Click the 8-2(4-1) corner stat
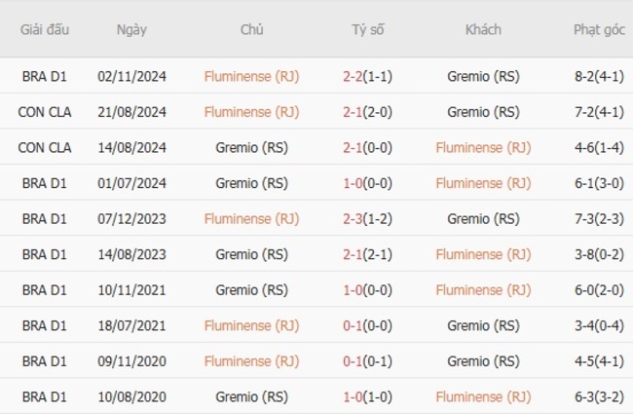The width and height of the screenshot is (633, 414). pyautogui.click(x=599, y=76)
